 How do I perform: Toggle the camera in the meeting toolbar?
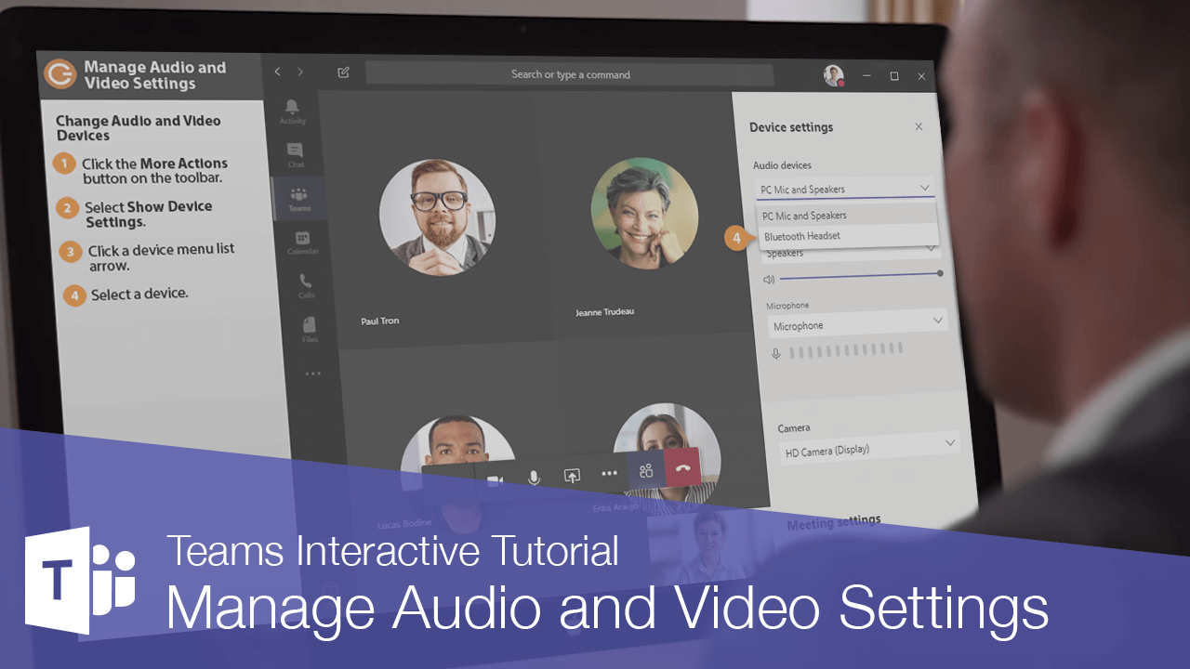pos(496,477)
